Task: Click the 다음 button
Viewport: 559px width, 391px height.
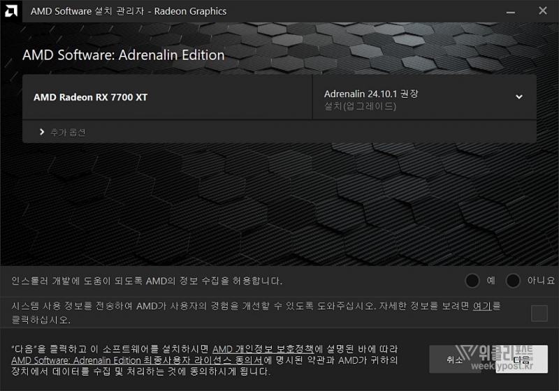Action: 521,360
